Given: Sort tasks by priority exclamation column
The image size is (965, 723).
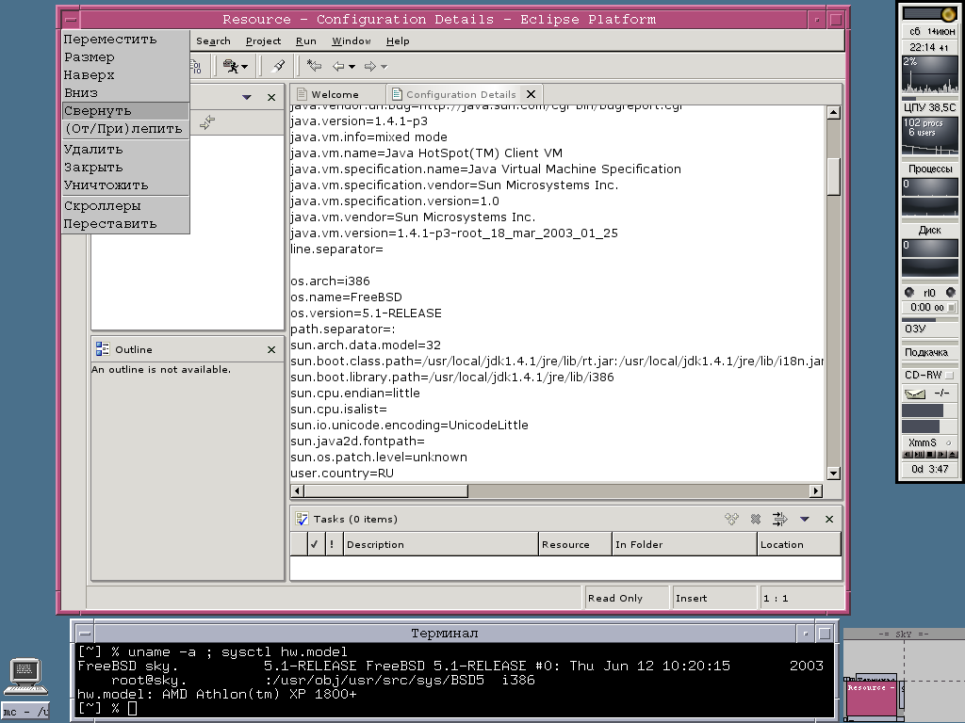Looking at the screenshot, I should click(333, 544).
